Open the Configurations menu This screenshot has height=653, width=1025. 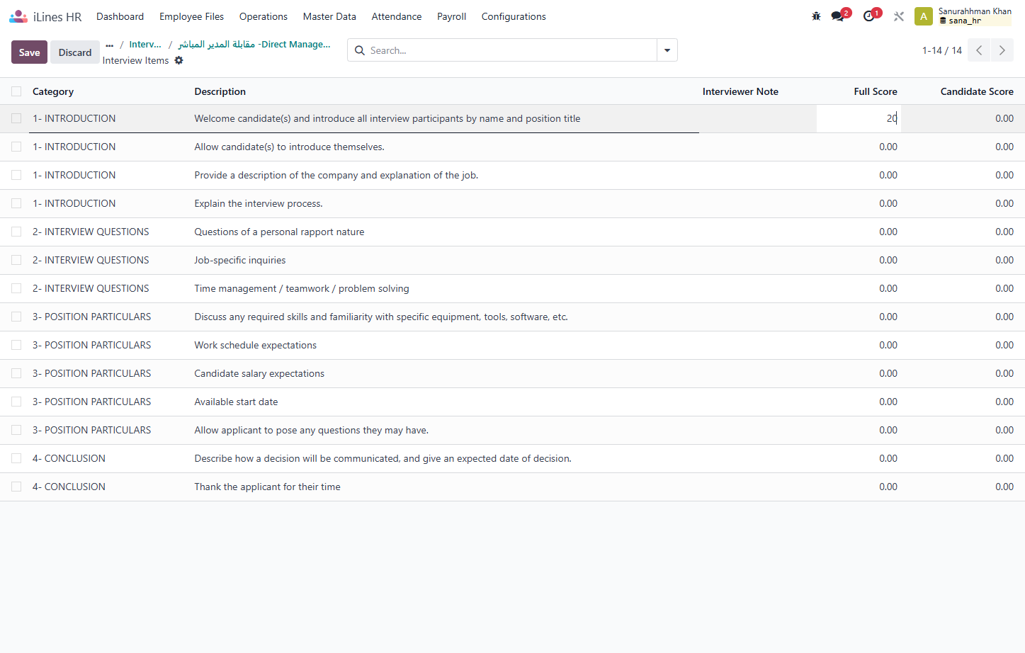coord(514,16)
